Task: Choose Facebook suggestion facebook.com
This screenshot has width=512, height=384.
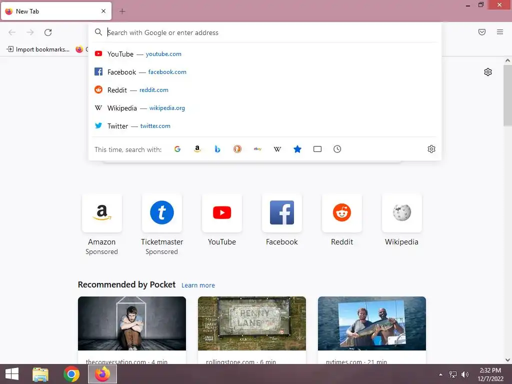Action: (x=265, y=72)
